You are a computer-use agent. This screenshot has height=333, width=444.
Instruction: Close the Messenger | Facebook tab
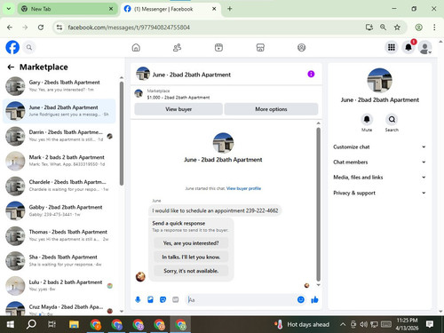214,9
